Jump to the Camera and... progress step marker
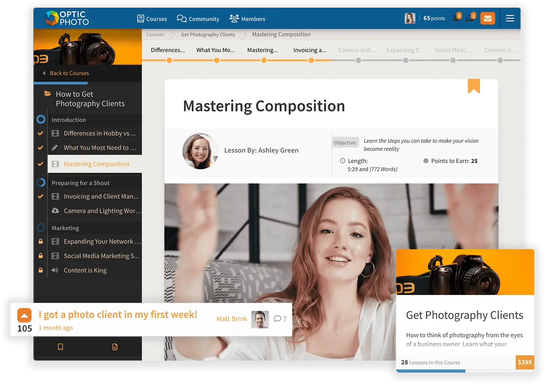The image size is (545, 384). [358, 60]
